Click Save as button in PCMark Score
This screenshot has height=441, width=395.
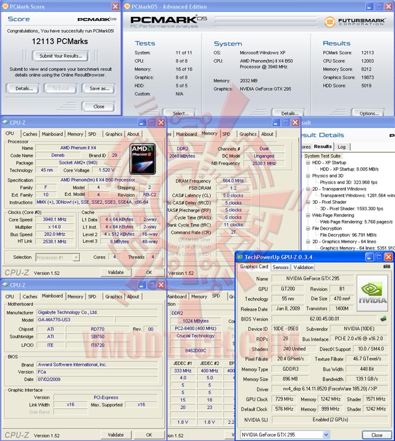99,89
